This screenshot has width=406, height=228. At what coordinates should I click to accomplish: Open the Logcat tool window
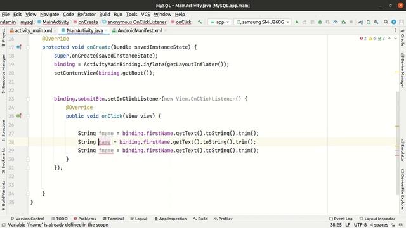tap(139, 218)
